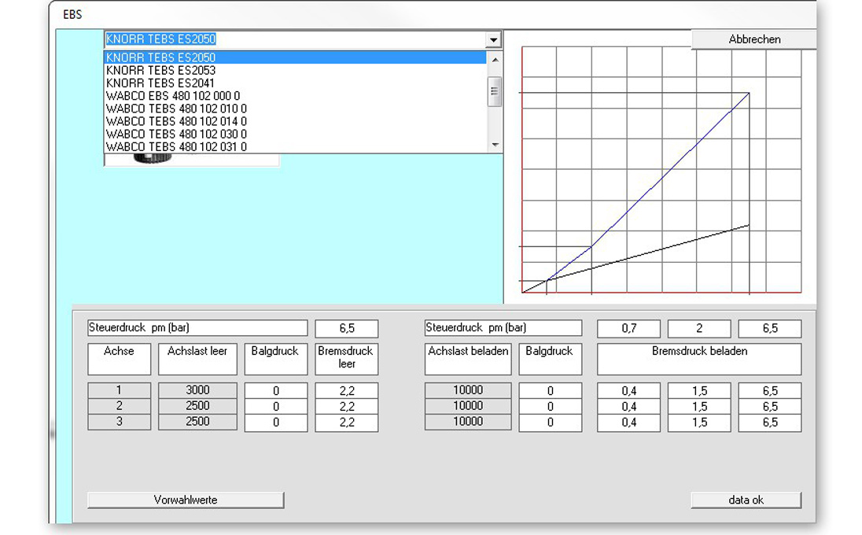Click the brake pressure chart
The image size is (862, 535).
(661, 170)
